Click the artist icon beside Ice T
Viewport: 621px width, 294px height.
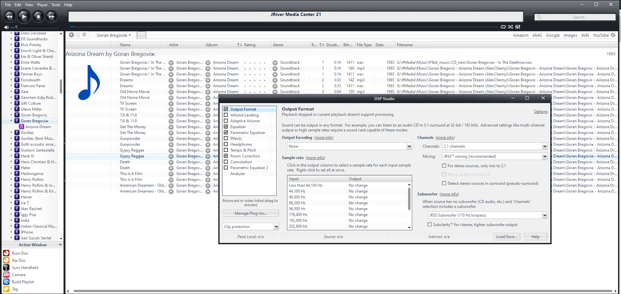(17, 203)
